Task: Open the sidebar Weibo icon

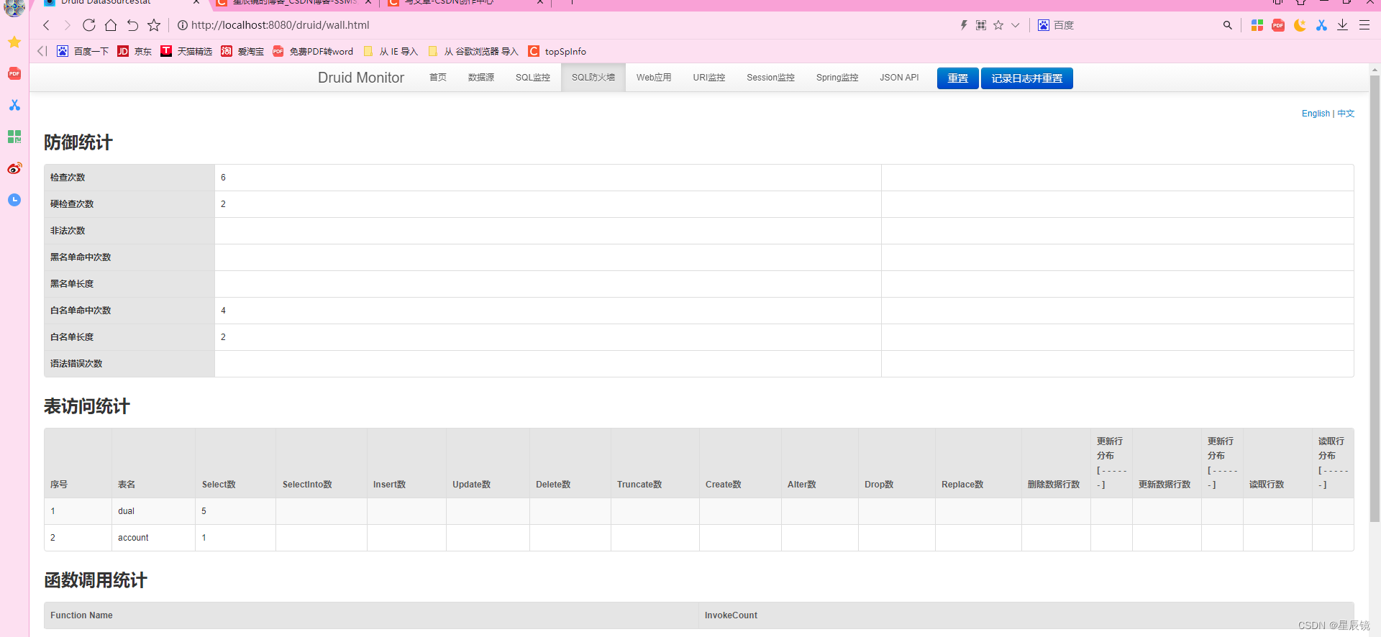Action: (x=14, y=168)
